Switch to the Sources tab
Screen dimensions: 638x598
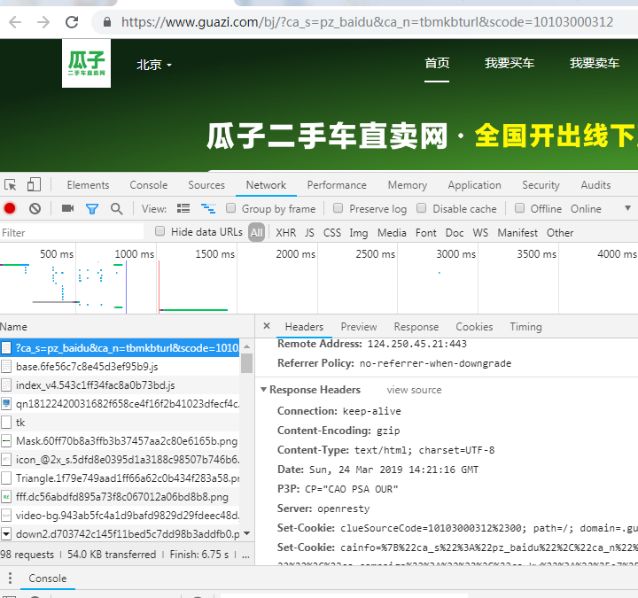206,185
